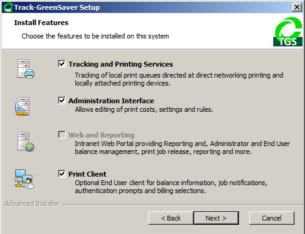
Task: Uncheck Tracking and Printing Services checkbox
Action: point(62,64)
